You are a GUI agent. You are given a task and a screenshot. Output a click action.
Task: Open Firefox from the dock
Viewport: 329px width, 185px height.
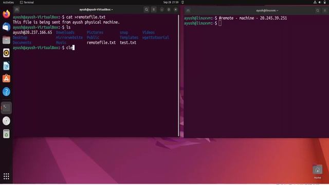[6, 14]
